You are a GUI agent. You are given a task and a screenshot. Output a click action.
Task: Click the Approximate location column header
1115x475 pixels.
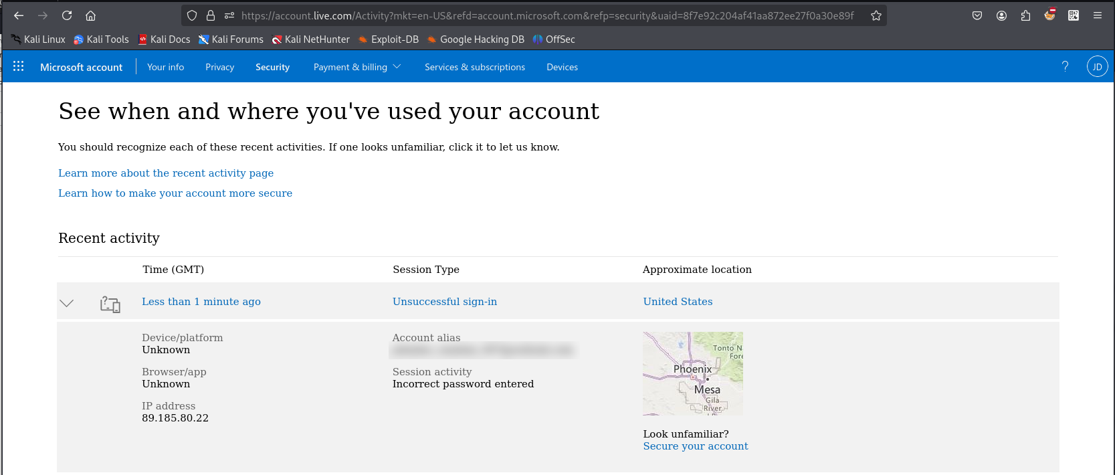tap(697, 270)
